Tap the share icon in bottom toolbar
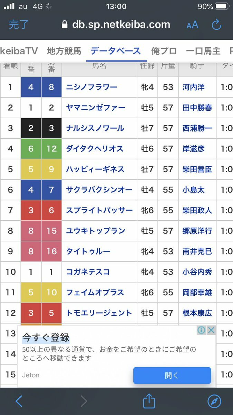The height and width of the screenshot is (415, 233). click(x=149, y=401)
